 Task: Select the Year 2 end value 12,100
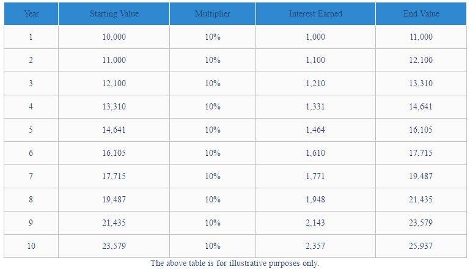[x=421, y=60]
